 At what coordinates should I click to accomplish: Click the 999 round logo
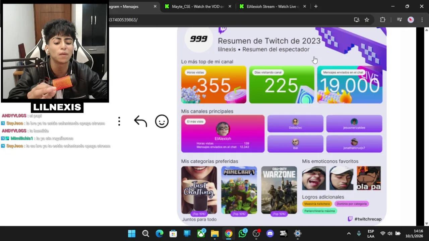click(199, 39)
